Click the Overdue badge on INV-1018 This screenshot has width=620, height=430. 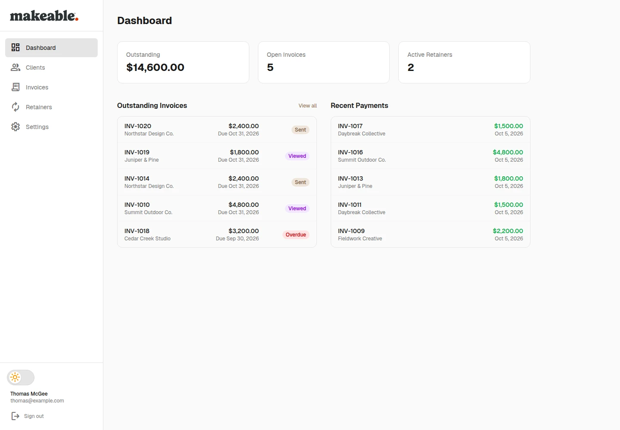(296, 235)
